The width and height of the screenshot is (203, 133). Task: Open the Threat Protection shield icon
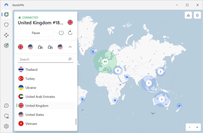coord(6,25)
